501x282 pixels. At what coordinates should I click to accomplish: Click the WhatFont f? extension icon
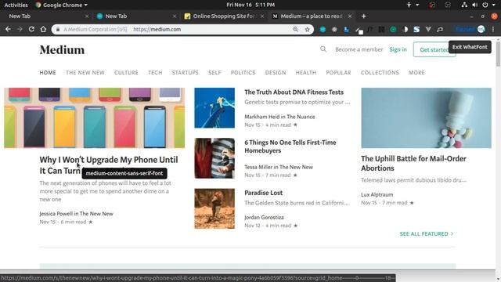[x=369, y=30]
